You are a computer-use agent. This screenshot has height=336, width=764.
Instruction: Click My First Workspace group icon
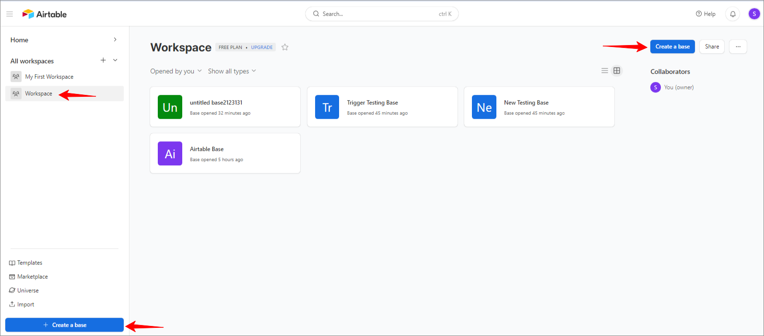click(x=16, y=77)
